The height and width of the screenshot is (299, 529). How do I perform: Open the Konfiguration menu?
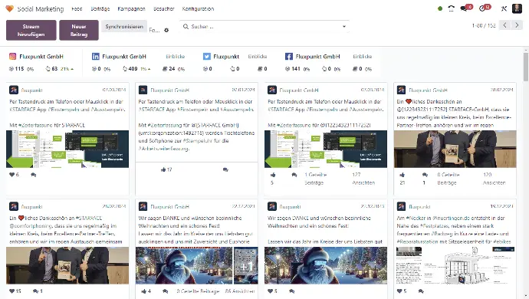pyautogui.click(x=198, y=8)
